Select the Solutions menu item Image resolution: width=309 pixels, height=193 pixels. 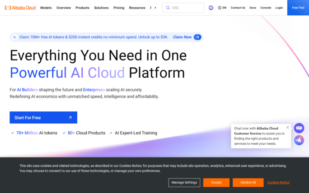[x=101, y=8]
